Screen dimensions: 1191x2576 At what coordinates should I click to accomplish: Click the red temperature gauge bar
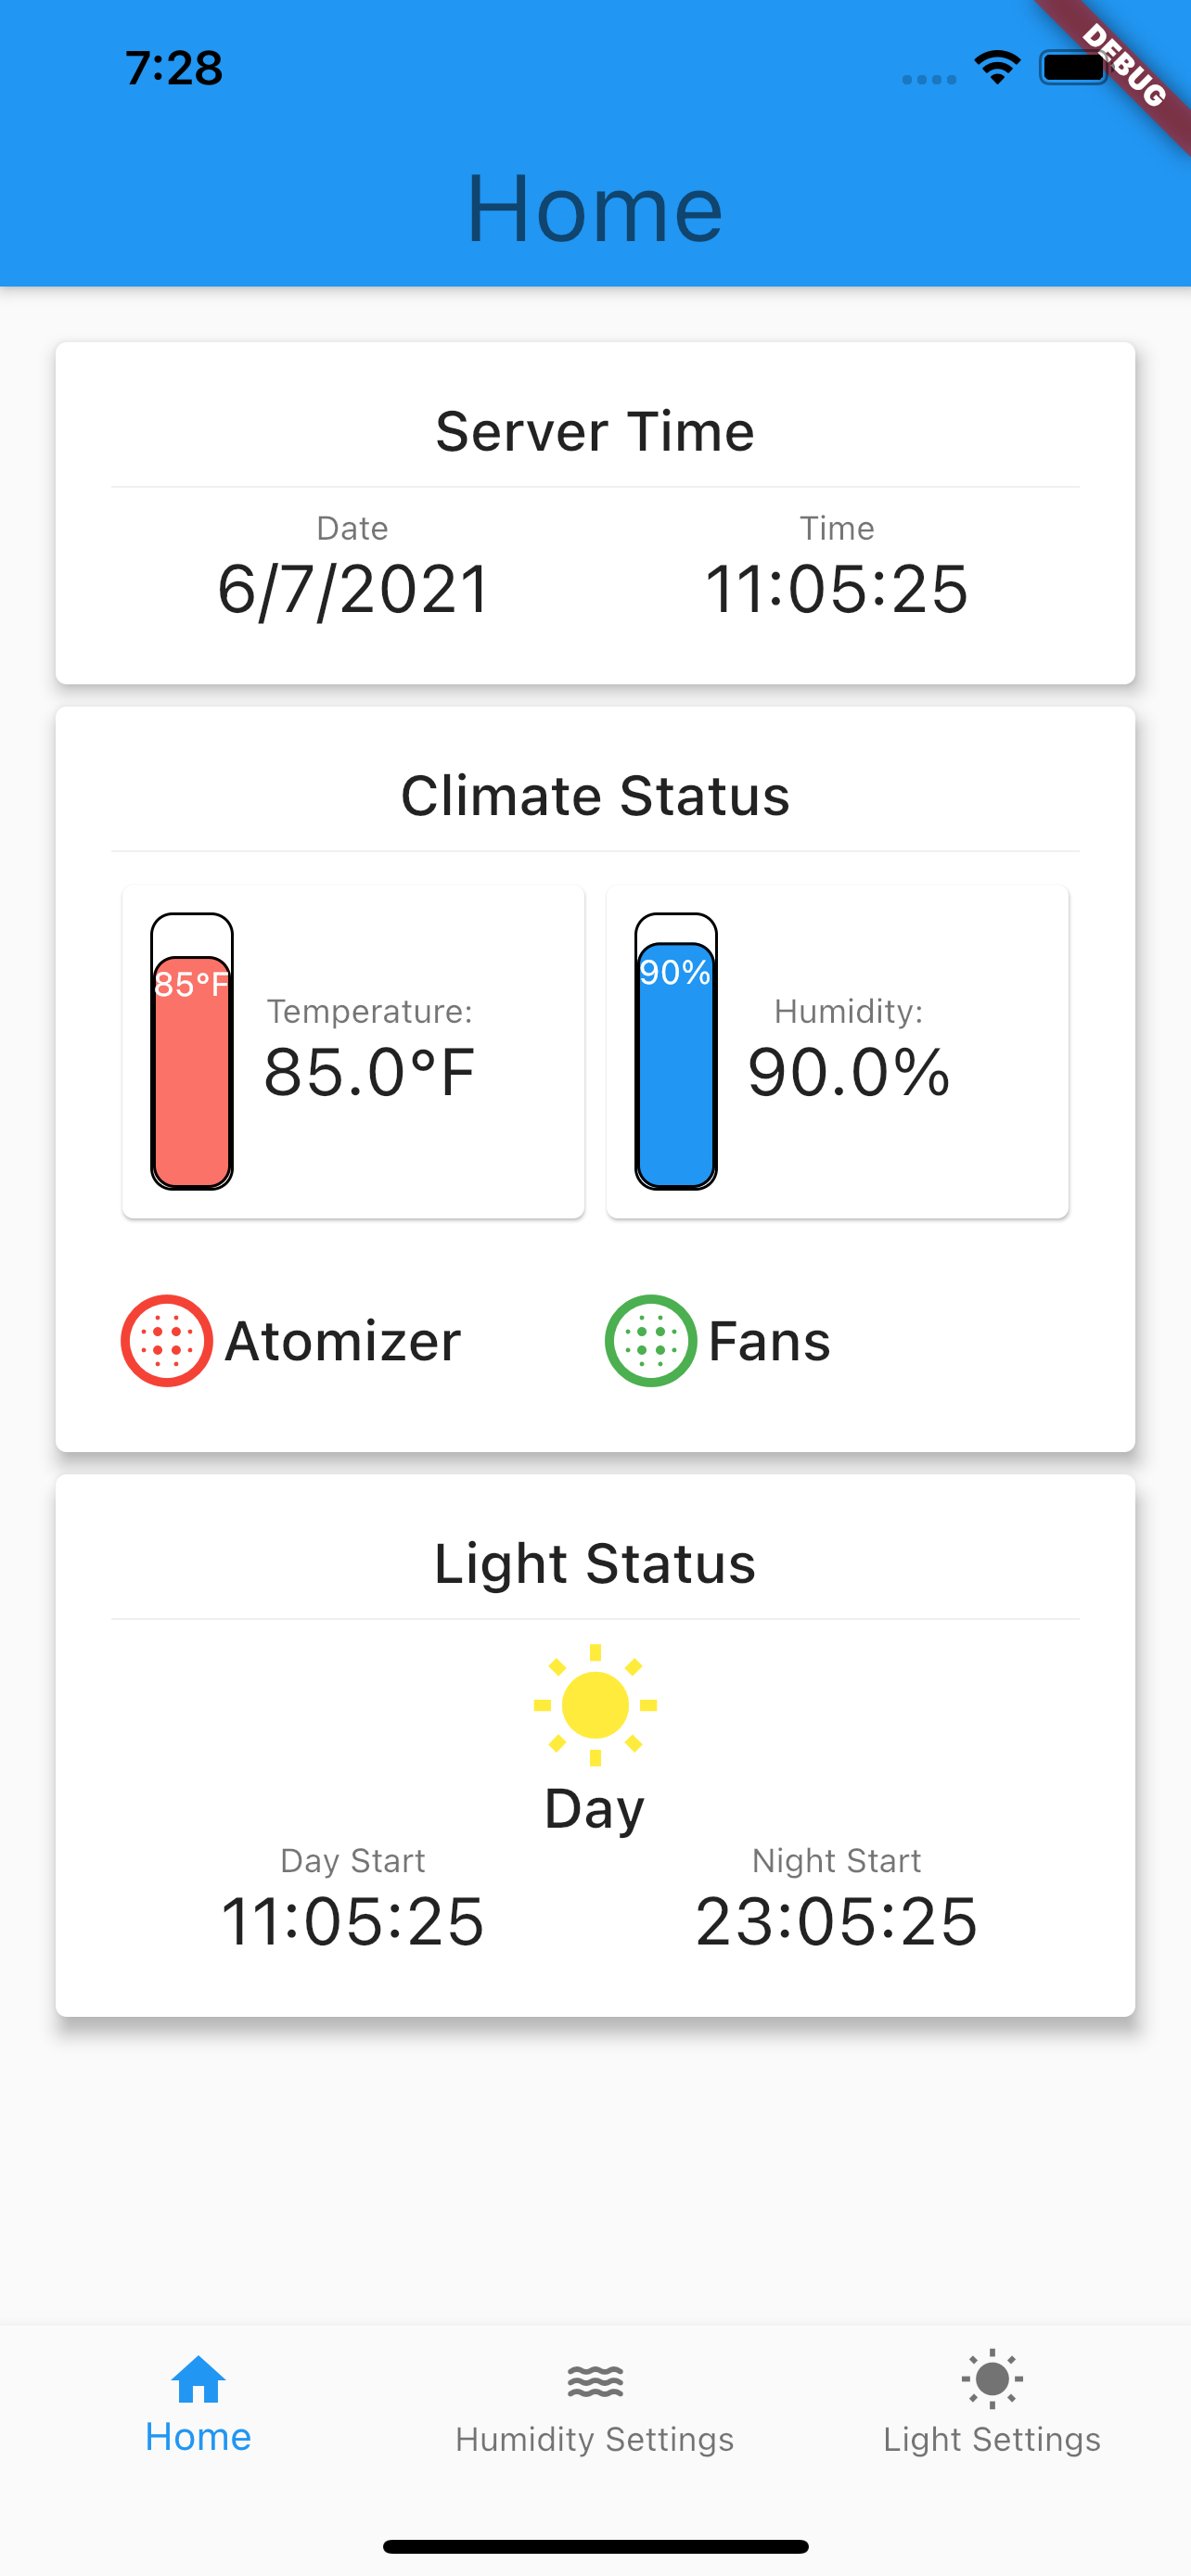192,1070
